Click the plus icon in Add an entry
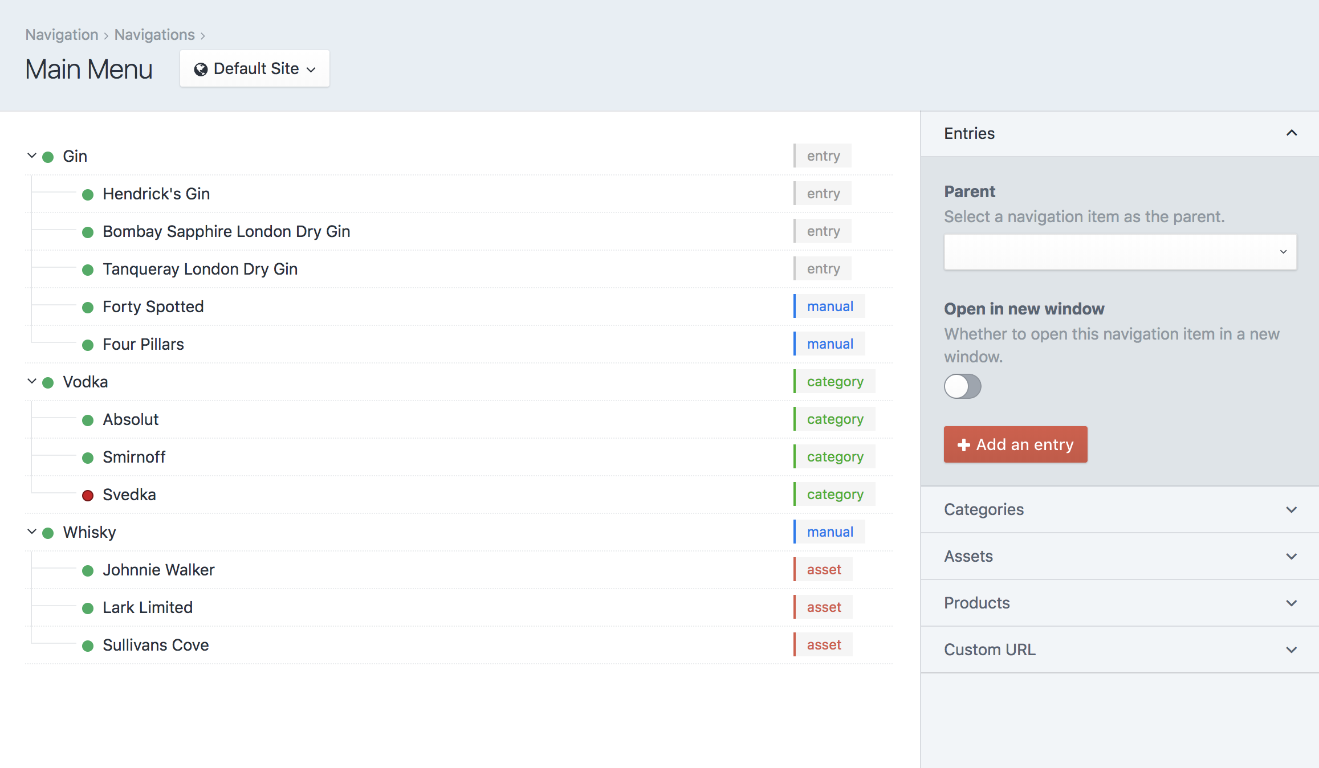Screen dimensions: 1319x768 point(963,445)
